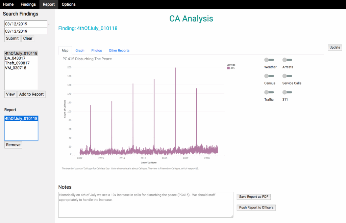
Task: Click the 415 Calltype legend swatch
Action: [228, 68]
